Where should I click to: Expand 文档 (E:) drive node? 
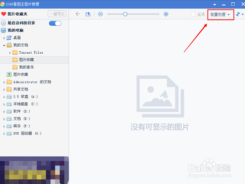(x=4, y=119)
